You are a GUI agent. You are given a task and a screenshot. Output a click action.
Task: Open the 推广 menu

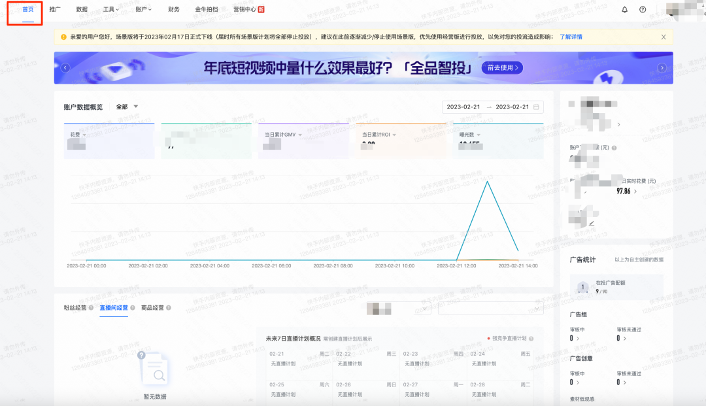point(55,9)
